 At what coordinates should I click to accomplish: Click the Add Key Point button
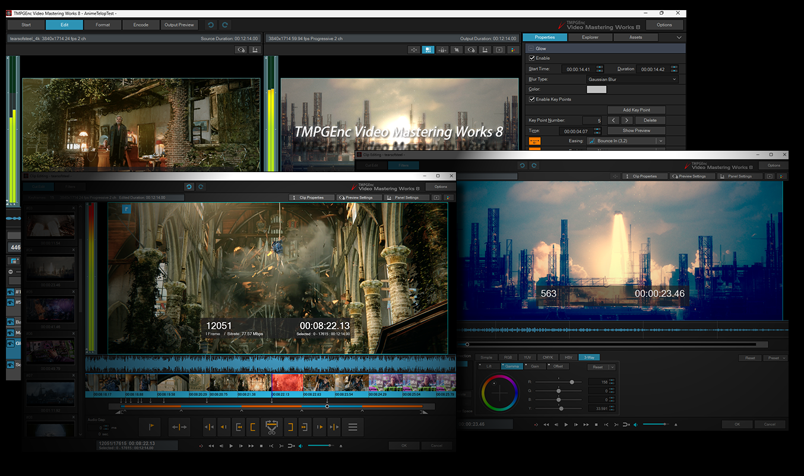tap(636, 110)
